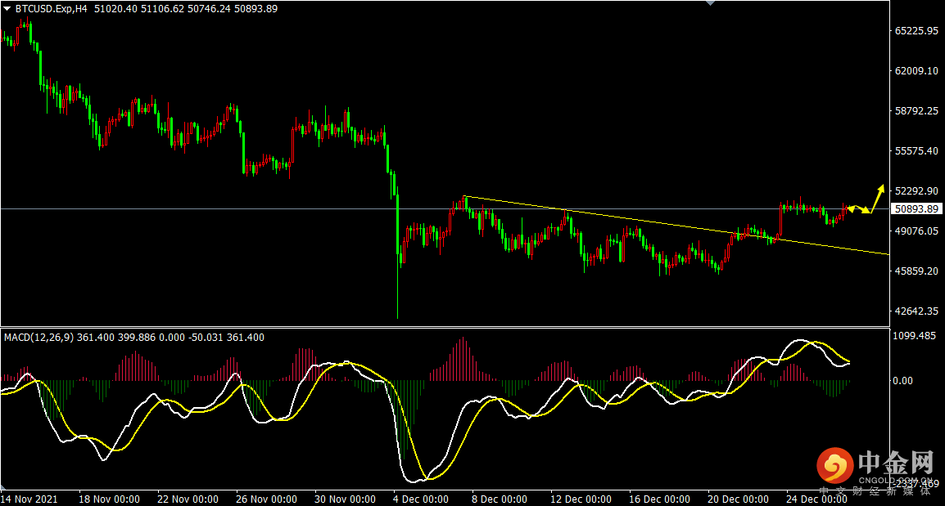Click the 18 Nov 00:00 time label
945x506 pixels.
tap(109, 499)
